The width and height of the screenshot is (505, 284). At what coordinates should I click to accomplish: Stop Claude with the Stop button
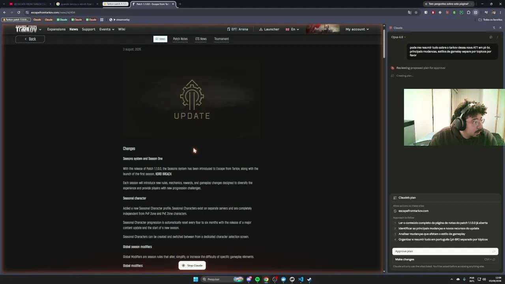pos(192,265)
